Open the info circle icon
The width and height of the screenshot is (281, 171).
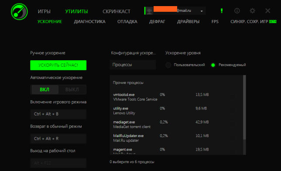pos(237,11)
